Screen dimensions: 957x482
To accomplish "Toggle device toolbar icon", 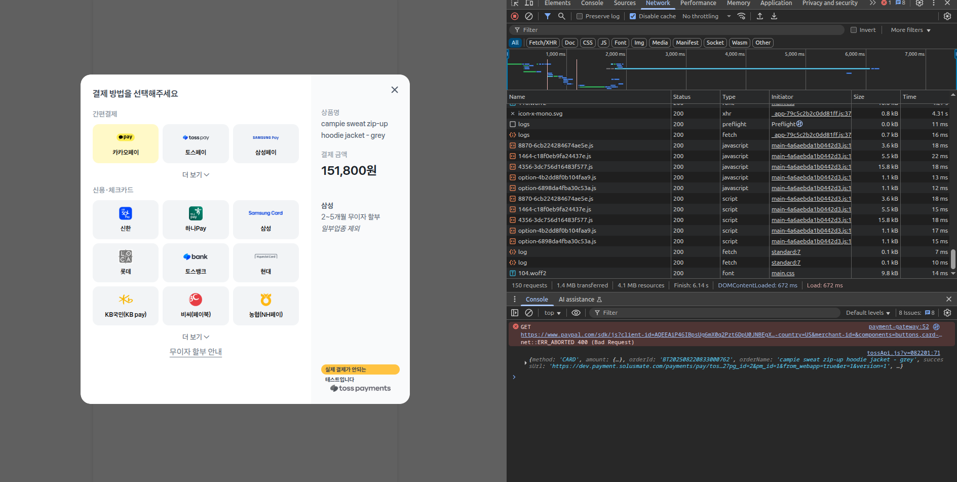I will [x=529, y=3].
